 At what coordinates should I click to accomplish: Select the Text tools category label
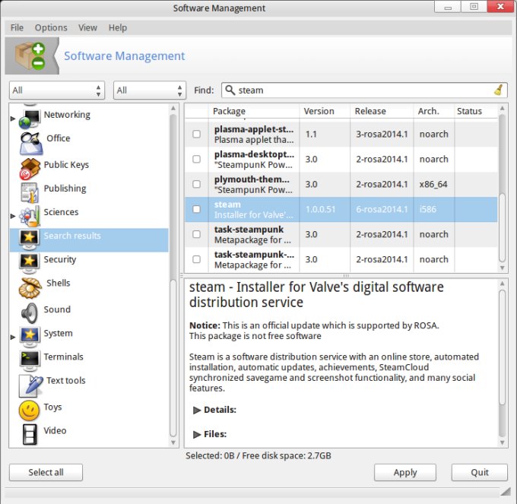click(66, 380)
